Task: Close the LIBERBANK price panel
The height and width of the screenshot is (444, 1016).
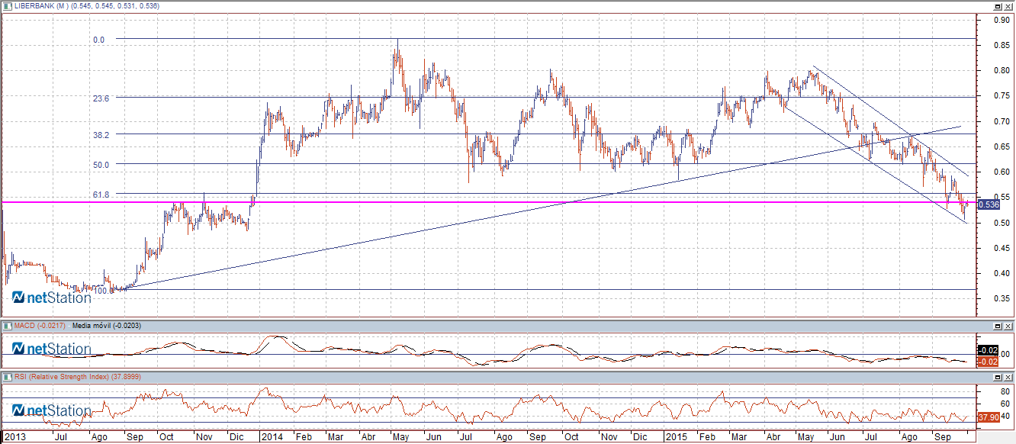Action: (1008, 6)
